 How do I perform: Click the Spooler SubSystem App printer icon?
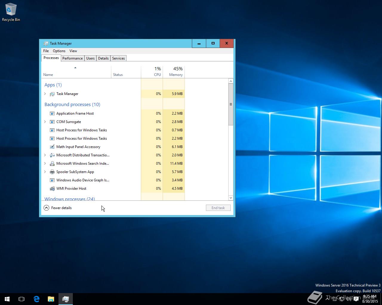(52, 172)
